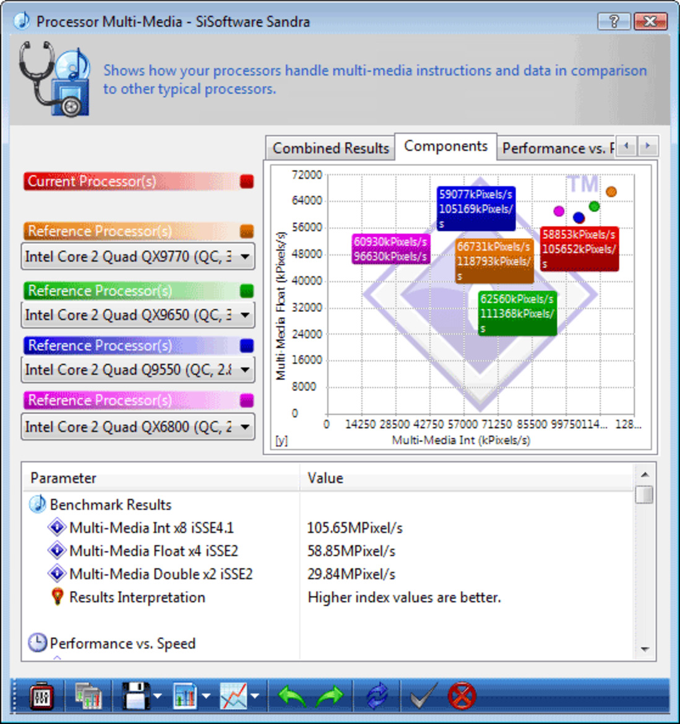This screenshot has height=724, width=680.
Task: Toggle the blue Reference Processor swatch
Action: 246,345
